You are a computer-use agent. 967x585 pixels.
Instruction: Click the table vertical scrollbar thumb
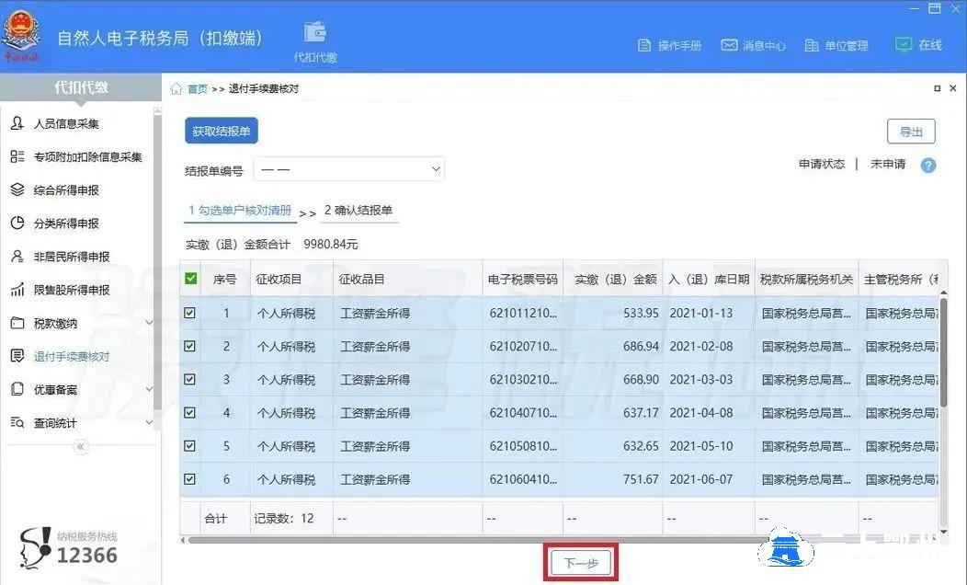tap(943, 351)
